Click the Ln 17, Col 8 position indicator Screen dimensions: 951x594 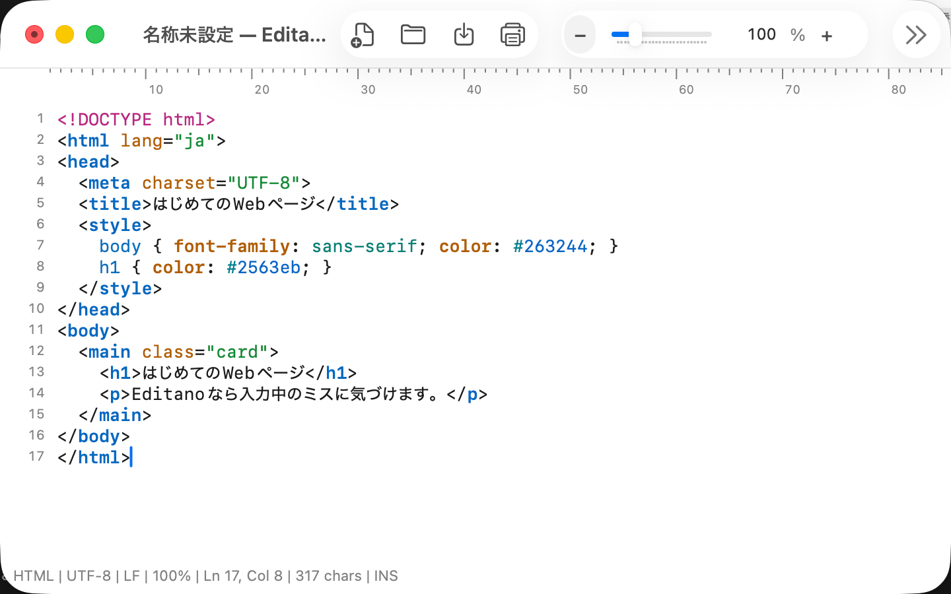243,576
